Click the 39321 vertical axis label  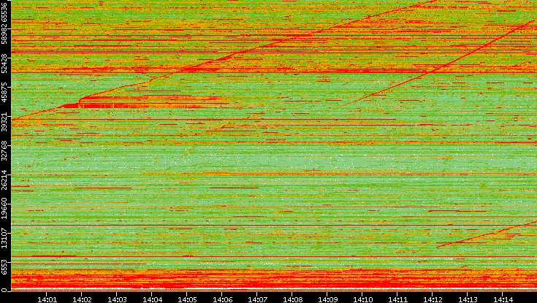[5, 125]
